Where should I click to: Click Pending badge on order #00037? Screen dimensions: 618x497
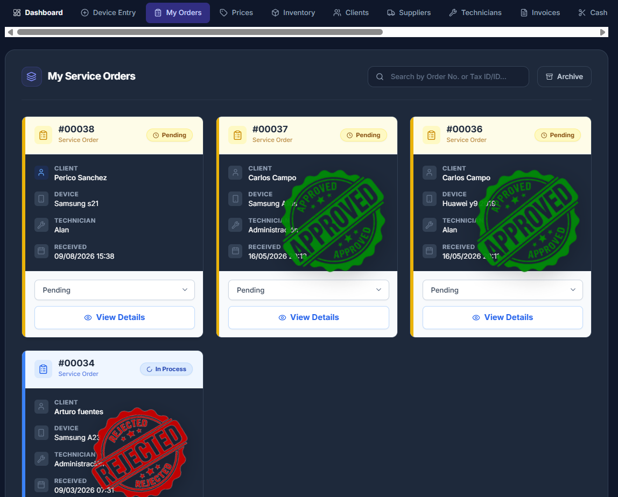pos(363,135)
